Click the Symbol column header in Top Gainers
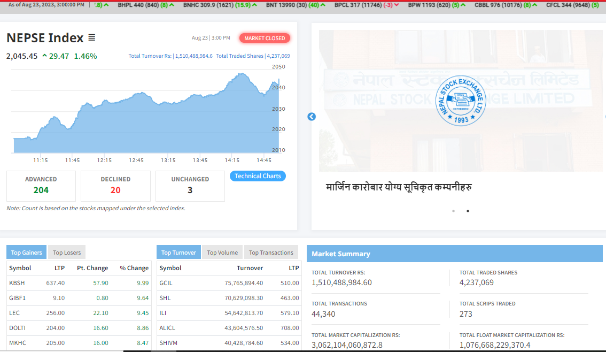The height and width of the screenshot is (352, 606). pos(20,268)
